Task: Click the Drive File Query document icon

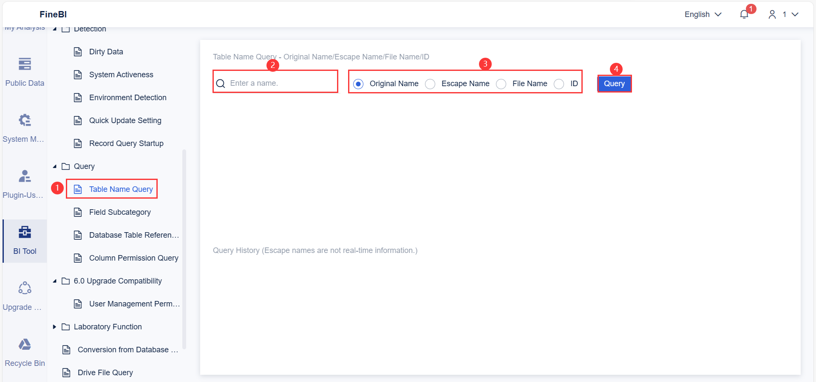Action: tap(66, 373)
